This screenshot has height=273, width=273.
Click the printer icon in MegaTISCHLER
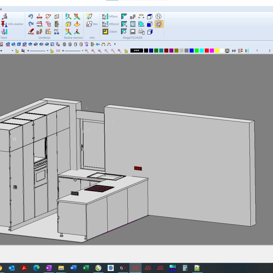point(141,32)
